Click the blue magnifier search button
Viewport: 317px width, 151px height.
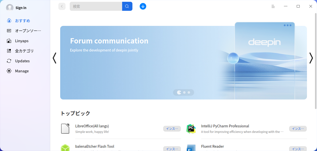[127, 6]
